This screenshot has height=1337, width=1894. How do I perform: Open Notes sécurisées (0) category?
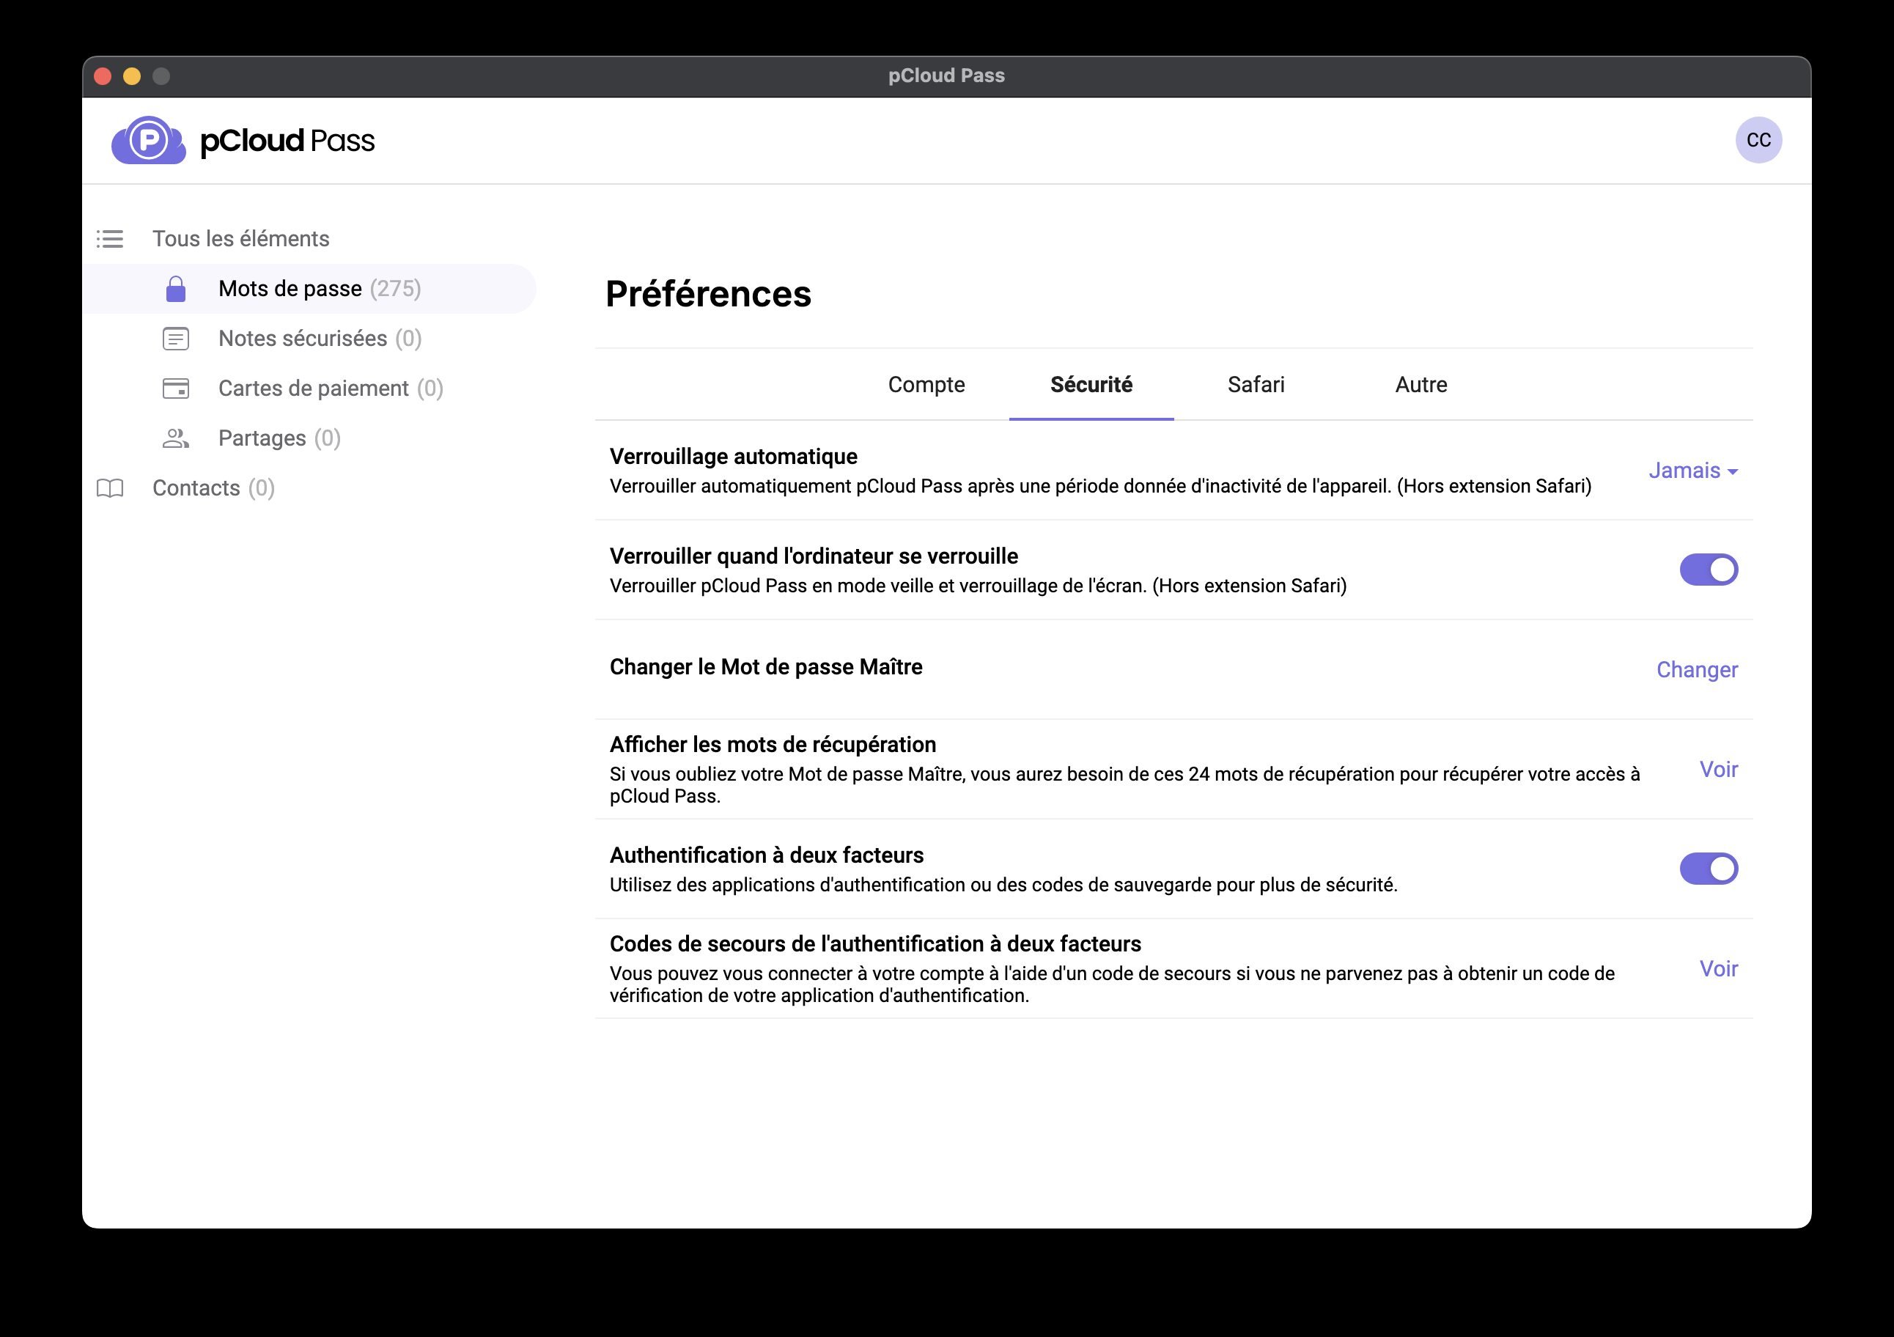tap(320, 339)
